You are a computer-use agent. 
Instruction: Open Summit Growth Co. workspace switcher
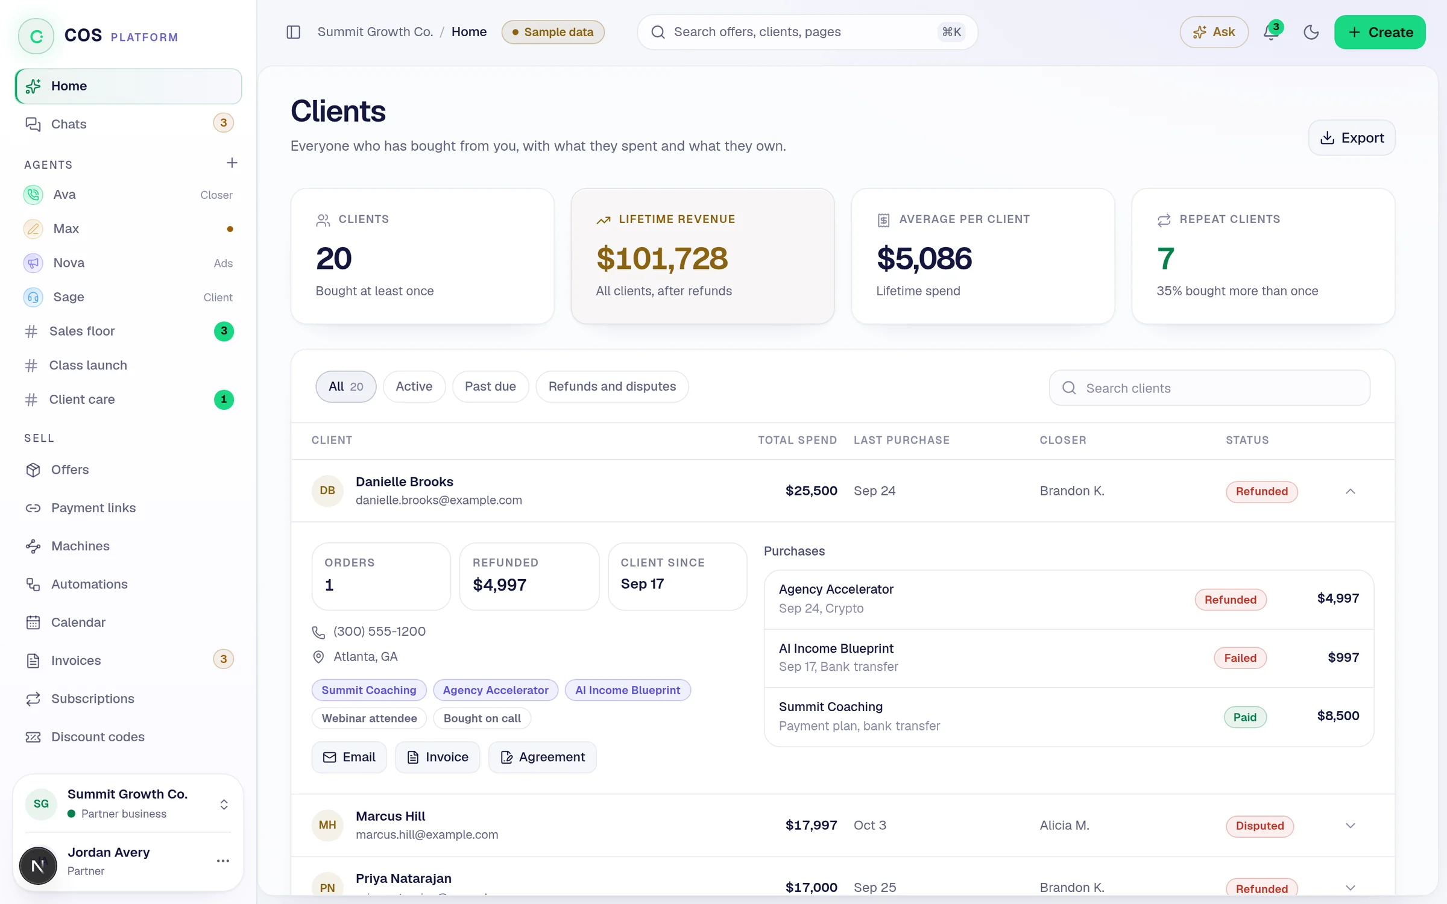pyautogui.click(x=128, y=804)
